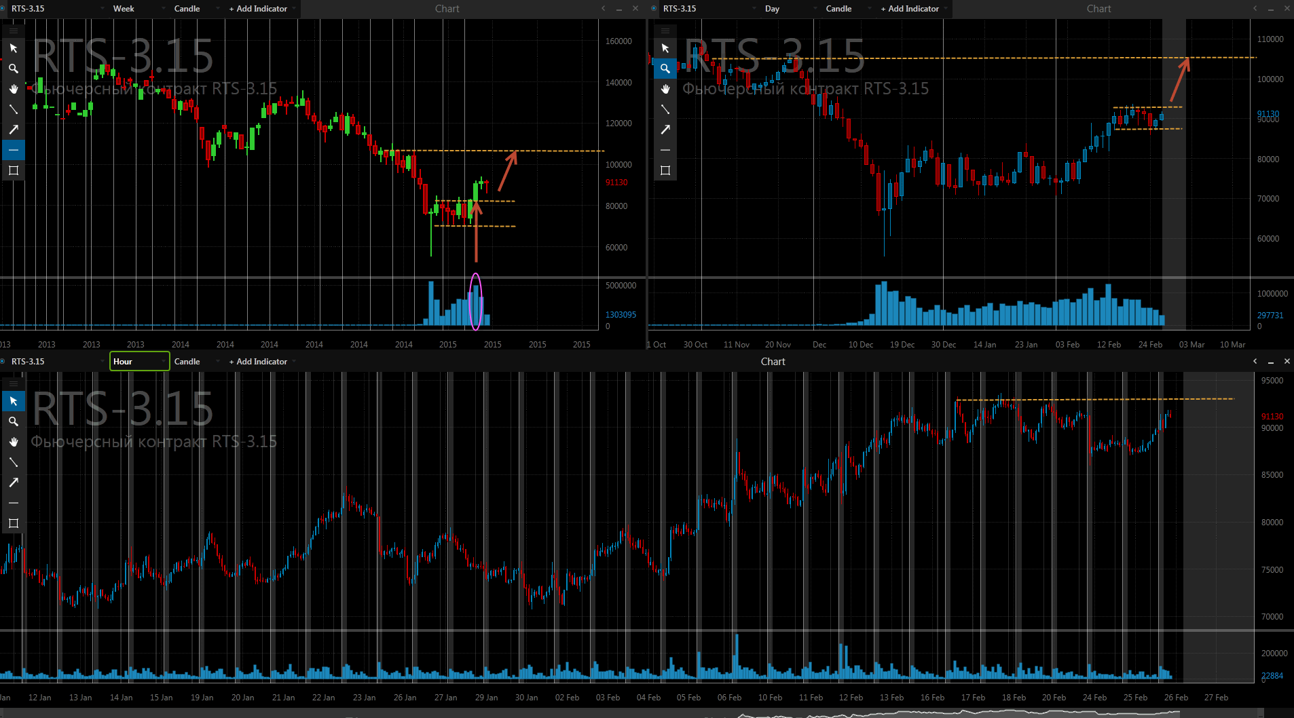Toggle the blue link dot in Day chart header
The height and width of the screenshot is (718, 1294).
(654, 9)
